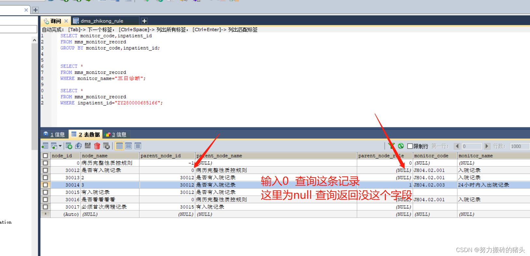Check the row checkbox for node_id 30012

(x=45, y=170)
